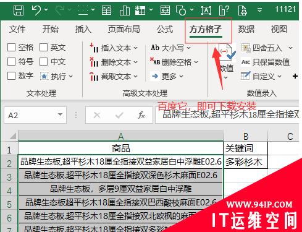This screenshot has width=302, height=232.
Task: Open the 自定义 dropdown
Action: (261, 76)
